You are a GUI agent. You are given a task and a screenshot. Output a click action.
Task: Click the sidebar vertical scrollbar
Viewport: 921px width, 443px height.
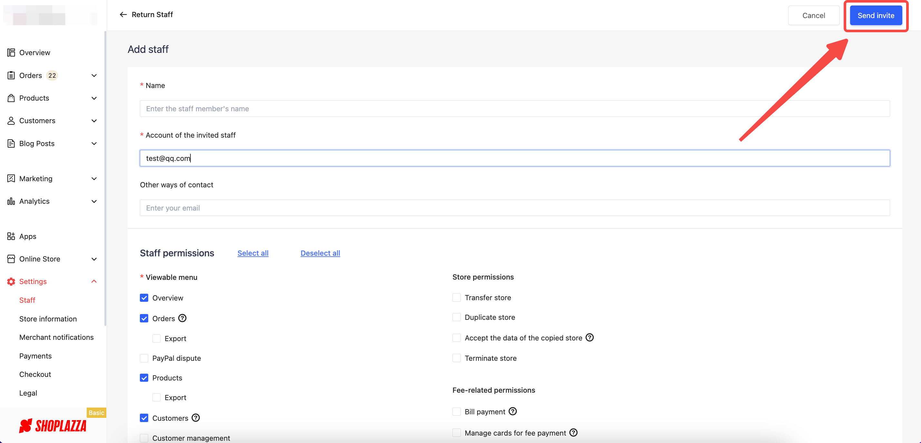tap(105, 179)
